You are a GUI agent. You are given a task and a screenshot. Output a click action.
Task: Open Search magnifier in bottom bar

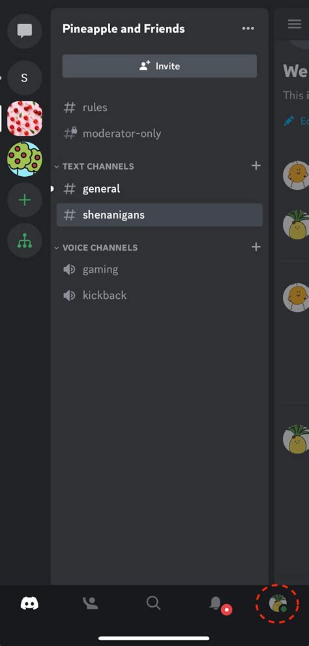tap(153, 604)
